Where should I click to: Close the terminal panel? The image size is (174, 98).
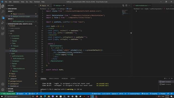click(x=172, y=78)
